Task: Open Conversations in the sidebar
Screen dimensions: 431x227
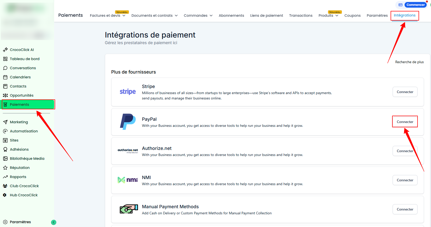Action: pyautogui.click(x=23, y=68)
